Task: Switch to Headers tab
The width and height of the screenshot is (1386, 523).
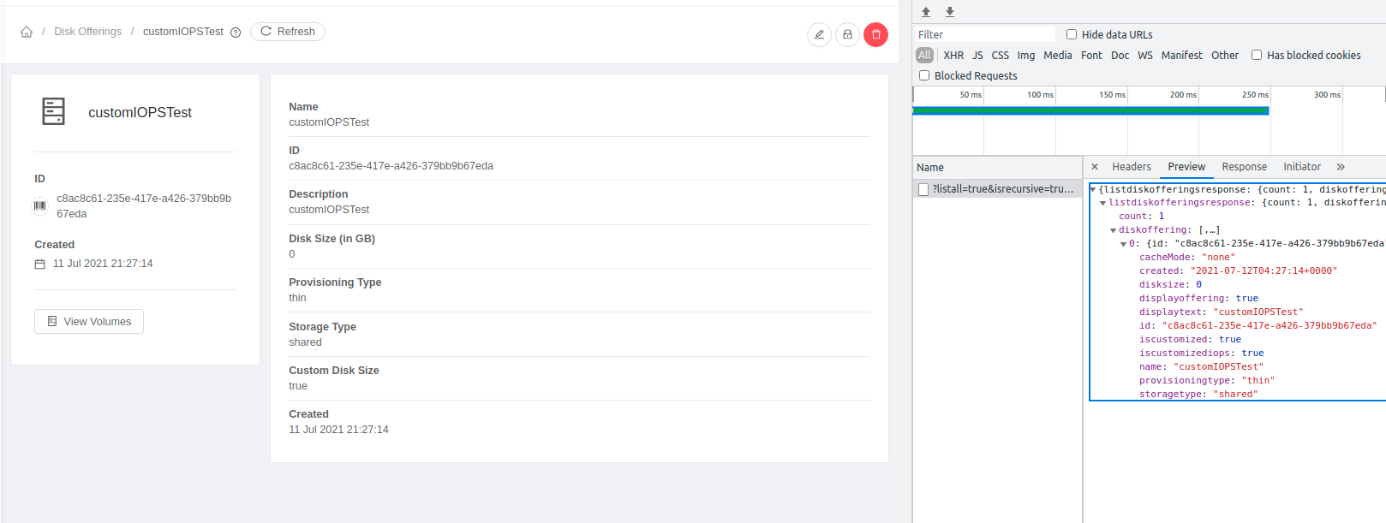Action: pos(1132,167)
